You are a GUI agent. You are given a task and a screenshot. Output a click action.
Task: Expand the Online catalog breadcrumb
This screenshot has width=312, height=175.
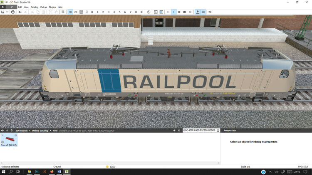(41, 131)
